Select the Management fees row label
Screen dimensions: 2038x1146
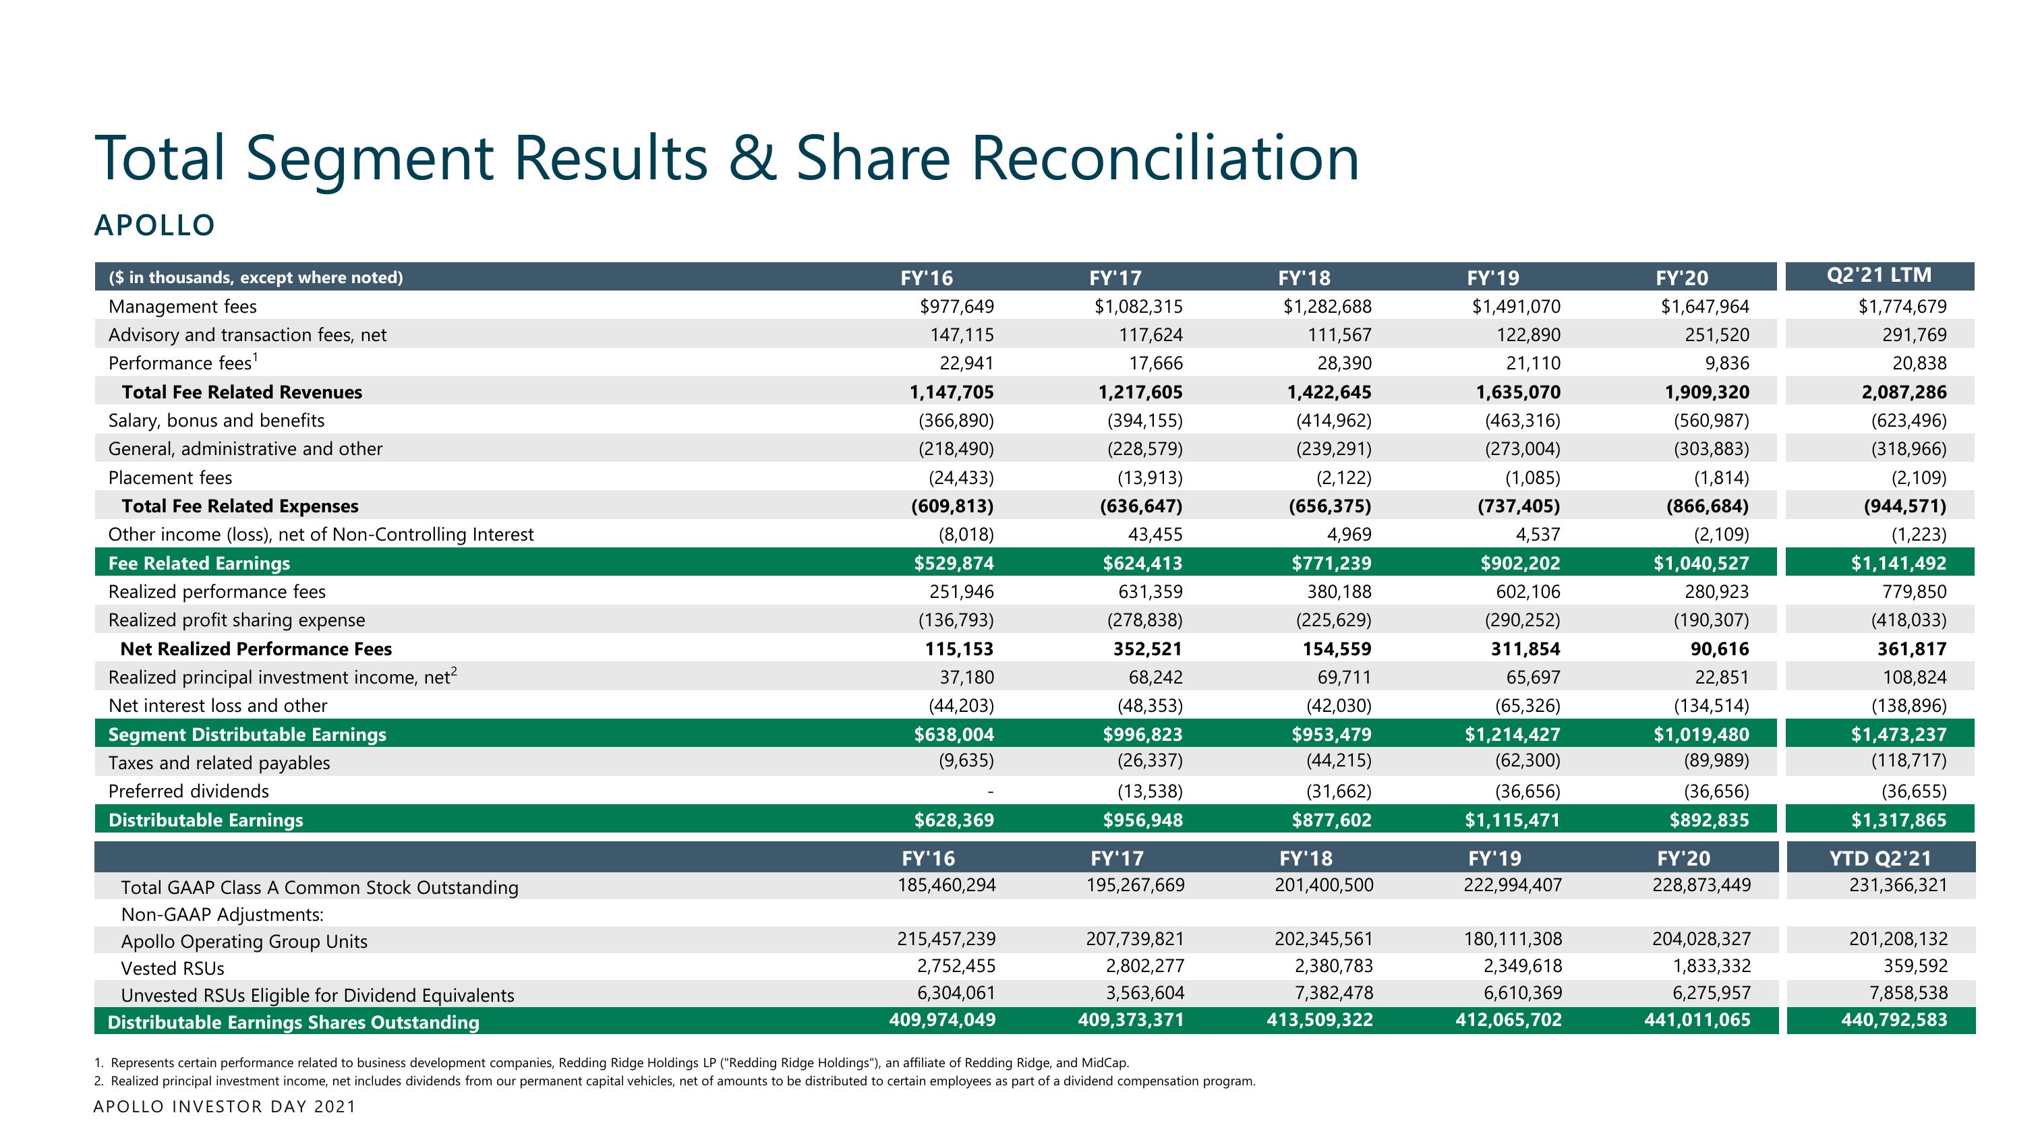[x=182, y=307]
